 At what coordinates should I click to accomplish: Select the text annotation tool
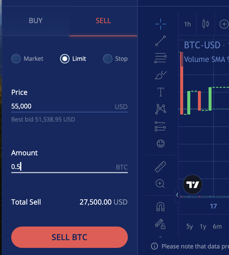[161, 92]
